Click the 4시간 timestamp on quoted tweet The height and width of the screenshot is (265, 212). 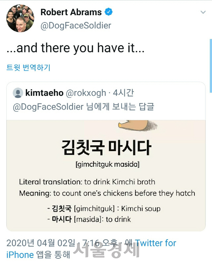[x=123, y=93]
